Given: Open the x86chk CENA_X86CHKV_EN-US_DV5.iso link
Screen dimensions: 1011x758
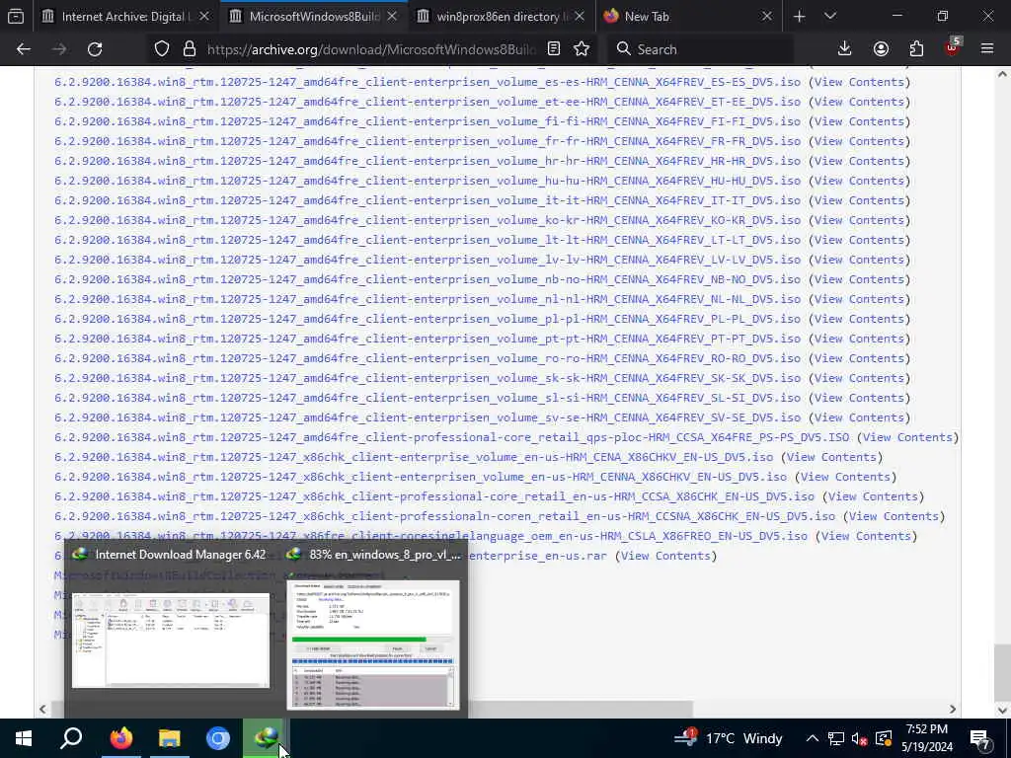Looking at the screenshot, I should [414, 457].
